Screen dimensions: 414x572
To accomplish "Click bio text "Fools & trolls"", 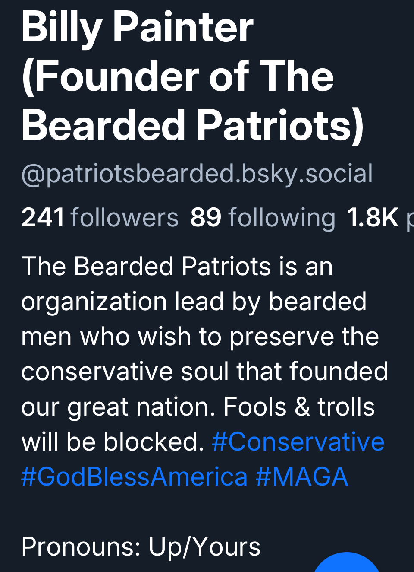I will tap(299, 407).
